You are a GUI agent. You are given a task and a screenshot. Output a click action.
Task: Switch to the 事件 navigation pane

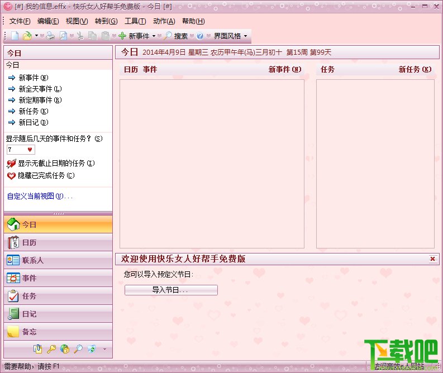(x=58, y=278)
